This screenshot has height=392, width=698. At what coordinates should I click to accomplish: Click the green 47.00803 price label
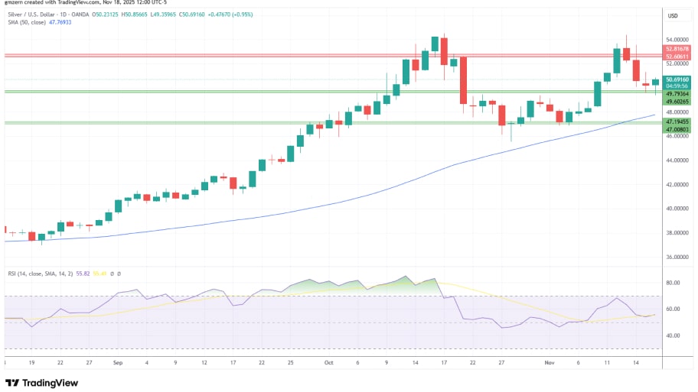click(677, 130)
